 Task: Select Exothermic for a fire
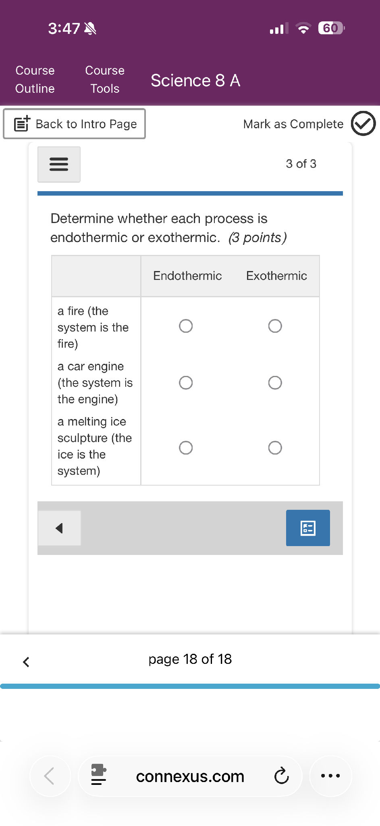pyautogui.click(x=275, y=326)
